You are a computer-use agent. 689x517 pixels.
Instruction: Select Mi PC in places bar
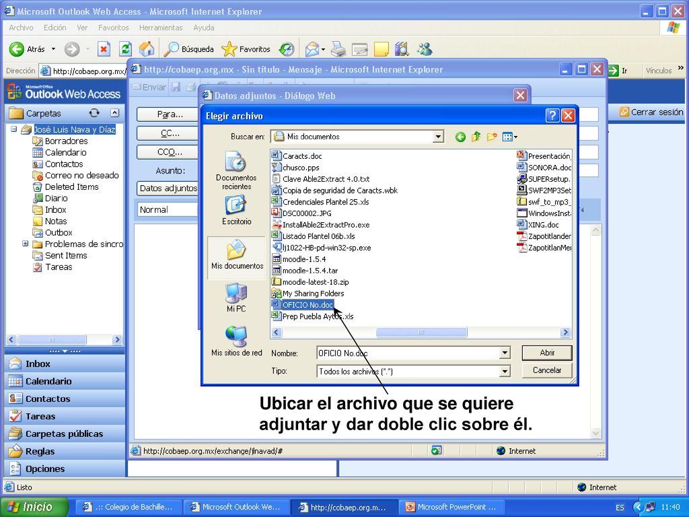(236, 298)
